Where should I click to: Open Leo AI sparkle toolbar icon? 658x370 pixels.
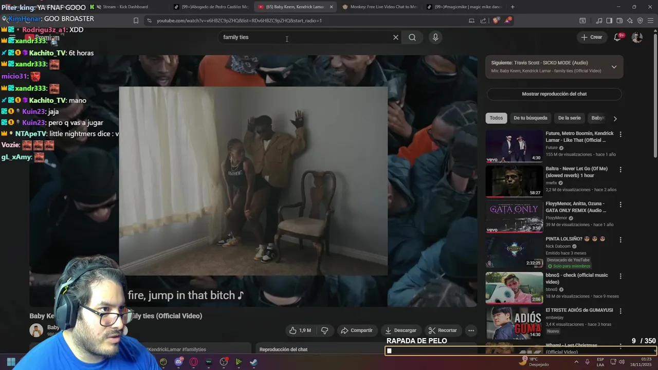pyautogui.click(x=630, y=21)
